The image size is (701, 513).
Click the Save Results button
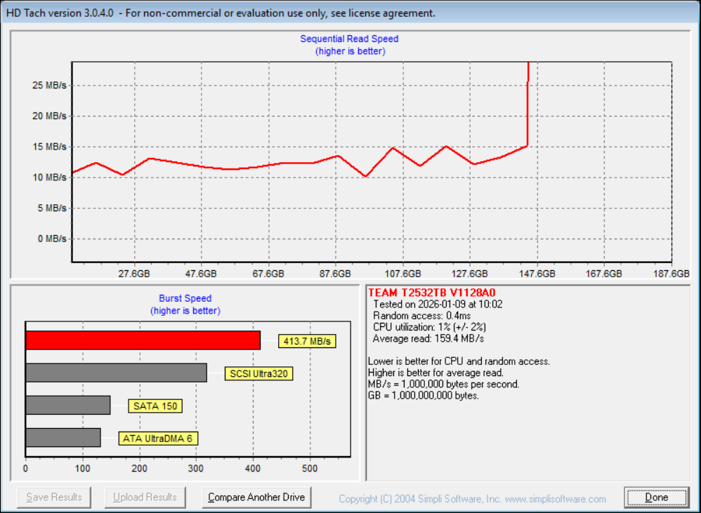point(54,498)
